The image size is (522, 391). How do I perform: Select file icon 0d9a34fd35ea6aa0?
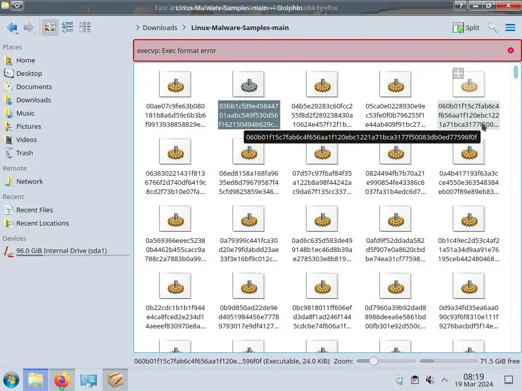[x=469, y=286]
